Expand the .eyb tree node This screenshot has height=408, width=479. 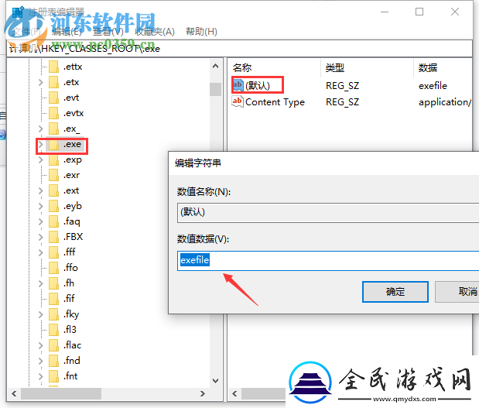41,206
